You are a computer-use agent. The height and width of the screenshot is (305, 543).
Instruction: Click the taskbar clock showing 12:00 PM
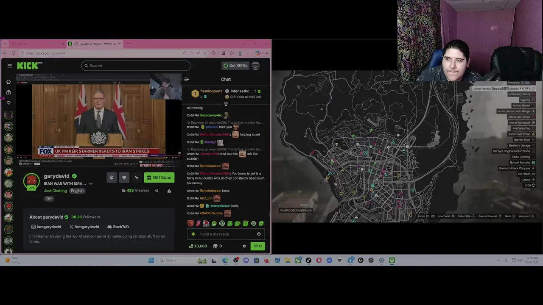tap(533, 261)
